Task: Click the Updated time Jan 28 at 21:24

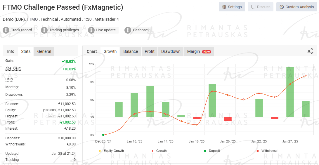Action: click(64, 154)
